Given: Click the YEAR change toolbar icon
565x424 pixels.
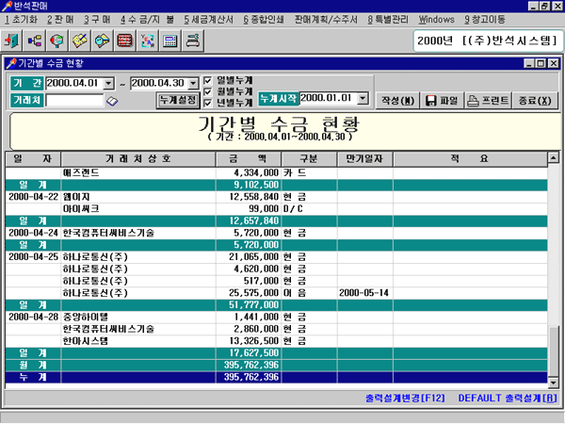Looking at the screenshot, I should (x=148, y=41).
